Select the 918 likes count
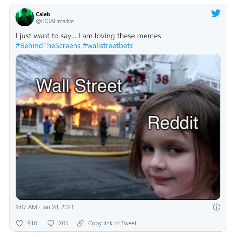Image resolution: width=236 pixels, height=237 pixels. [x=32, y=223]
